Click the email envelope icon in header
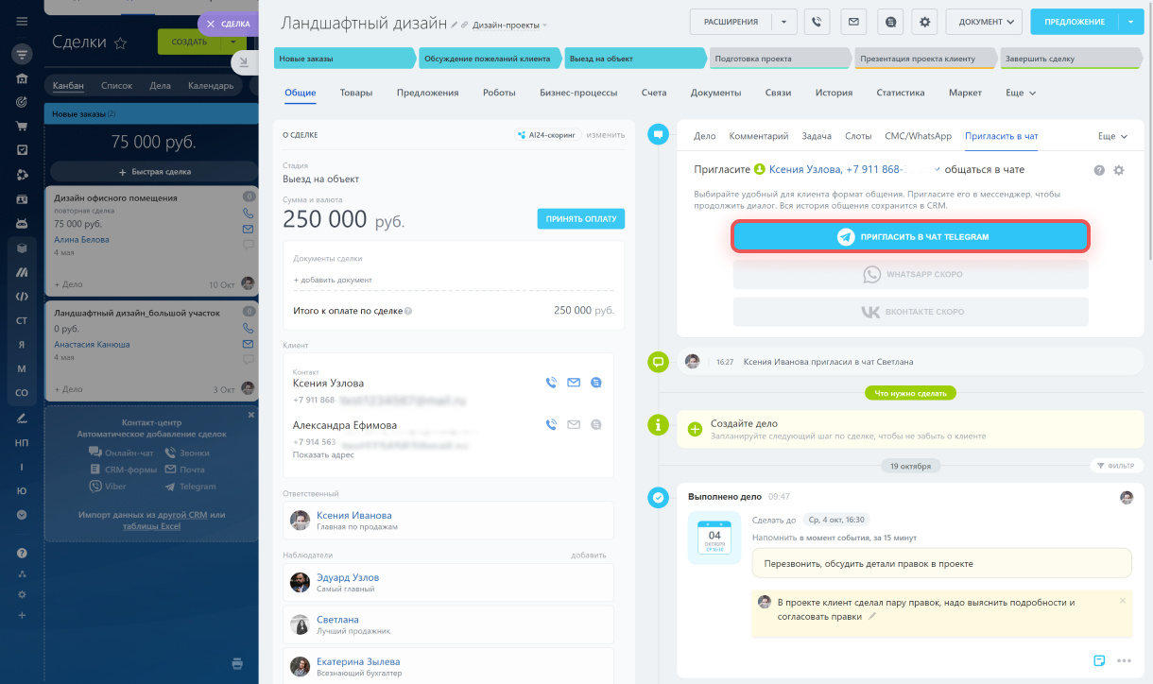This screenshot has height=684, width=1153. (x=853, y=22)
